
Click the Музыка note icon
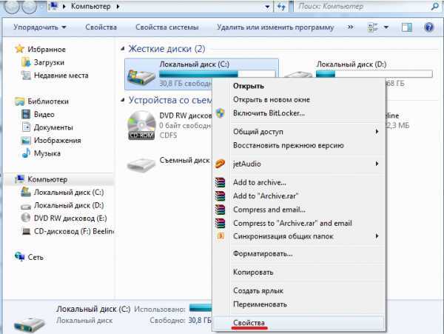(26, 153)
